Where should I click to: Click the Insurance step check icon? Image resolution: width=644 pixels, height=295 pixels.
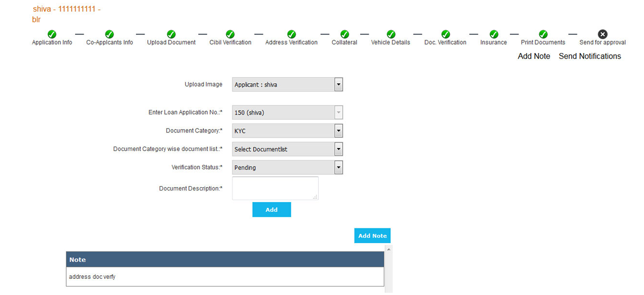pos(493,34)
